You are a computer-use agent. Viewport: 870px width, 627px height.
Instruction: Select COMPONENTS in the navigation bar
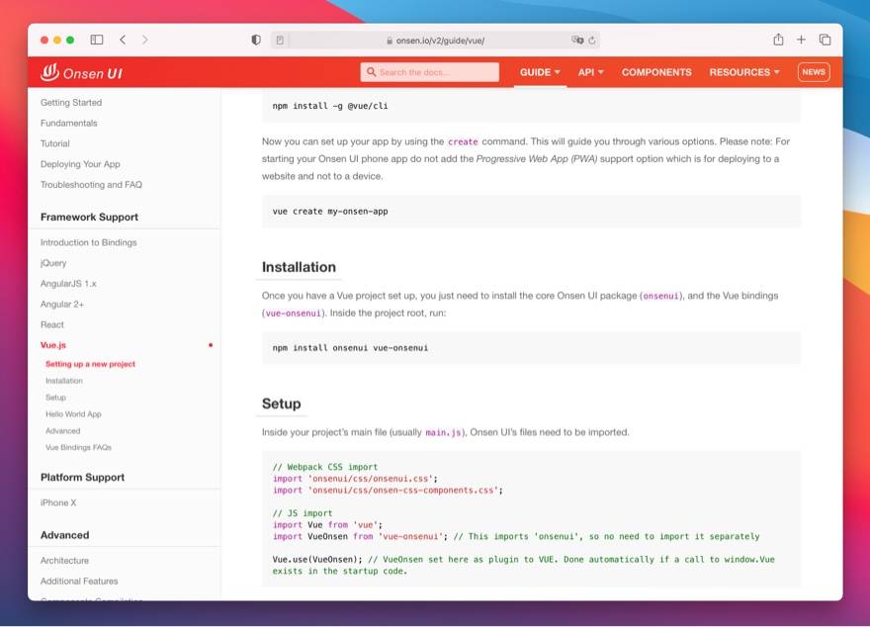click(656, 72)
